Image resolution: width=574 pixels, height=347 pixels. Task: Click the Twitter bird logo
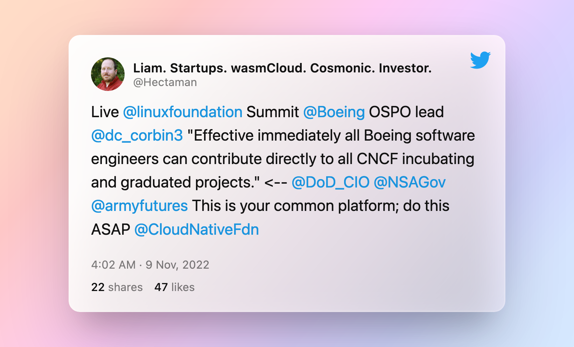[480, 60]
